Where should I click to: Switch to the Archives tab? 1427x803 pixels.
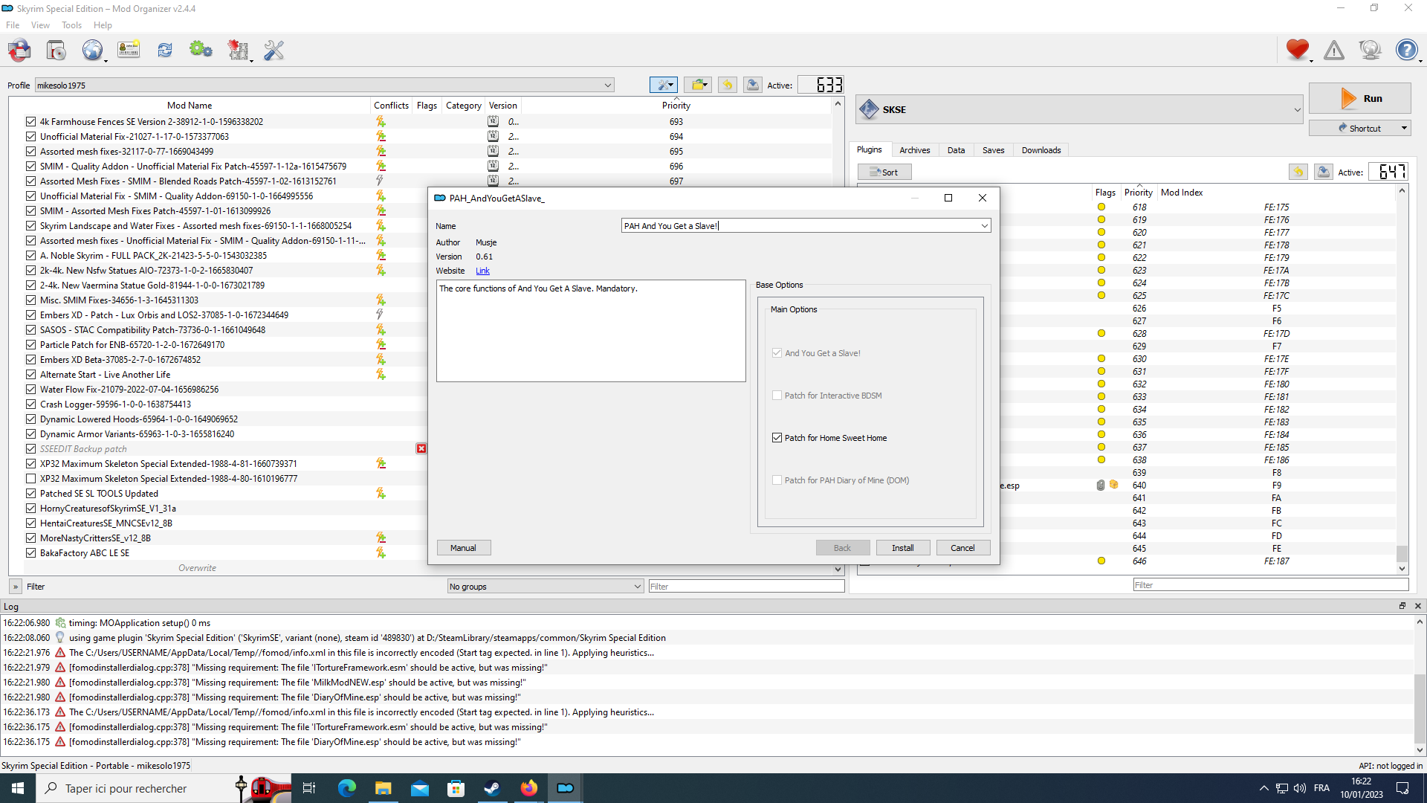tap(914, 149)
